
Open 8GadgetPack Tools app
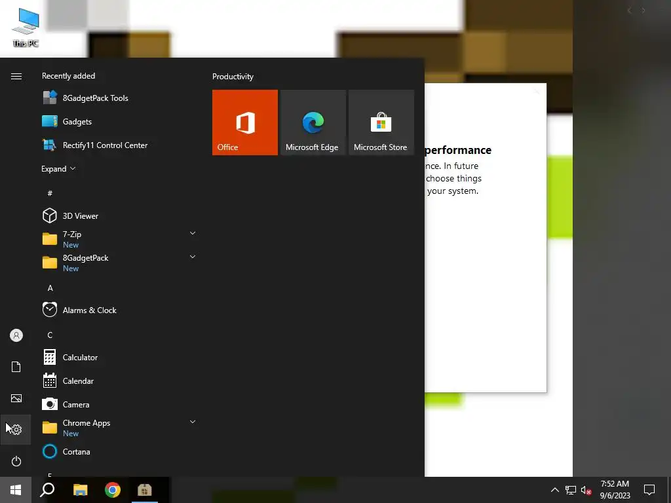pos(119,98)
